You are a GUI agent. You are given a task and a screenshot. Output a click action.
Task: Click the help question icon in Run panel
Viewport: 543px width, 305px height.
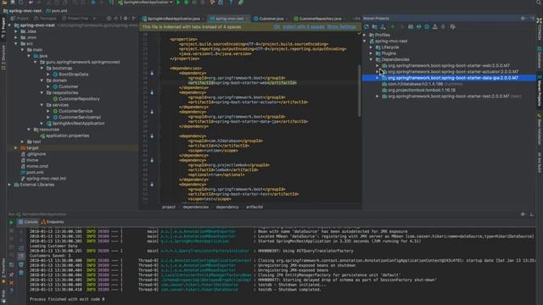point(11,291)
